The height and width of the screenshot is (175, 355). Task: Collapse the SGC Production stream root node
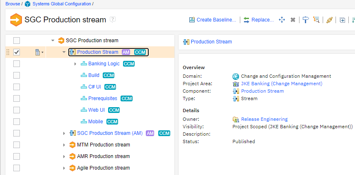[53, 41]
